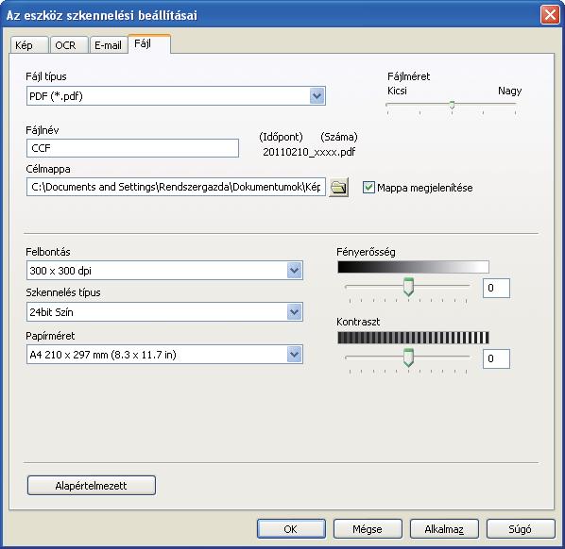The width and height of the screenshot is (565, 549).
Task: Apply changes with Alkalmaz button
Action: point(444,529)
